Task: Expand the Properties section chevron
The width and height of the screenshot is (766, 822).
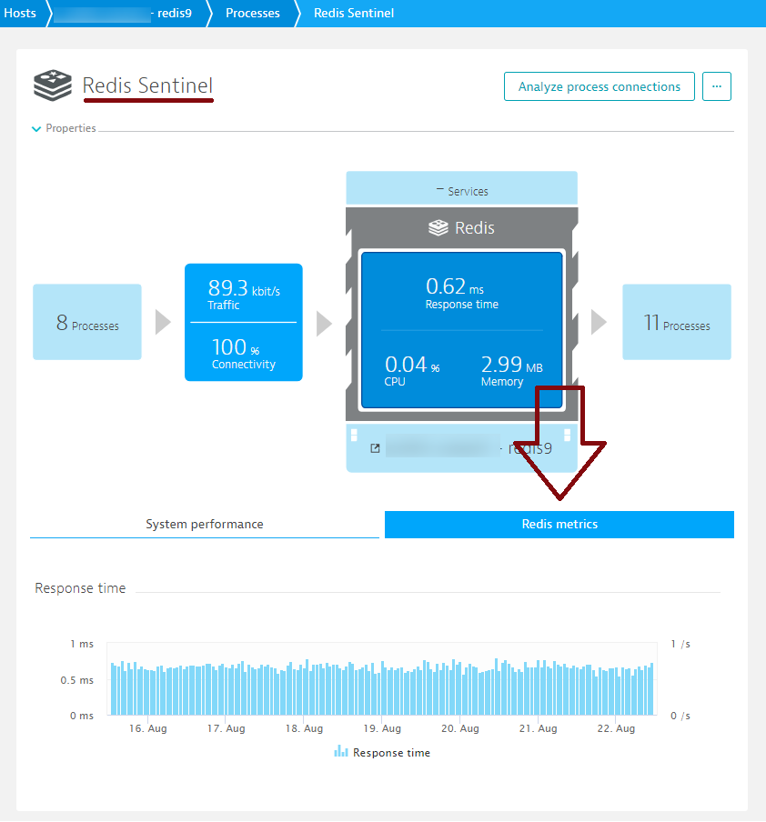Action: click(x=36, y=128)
